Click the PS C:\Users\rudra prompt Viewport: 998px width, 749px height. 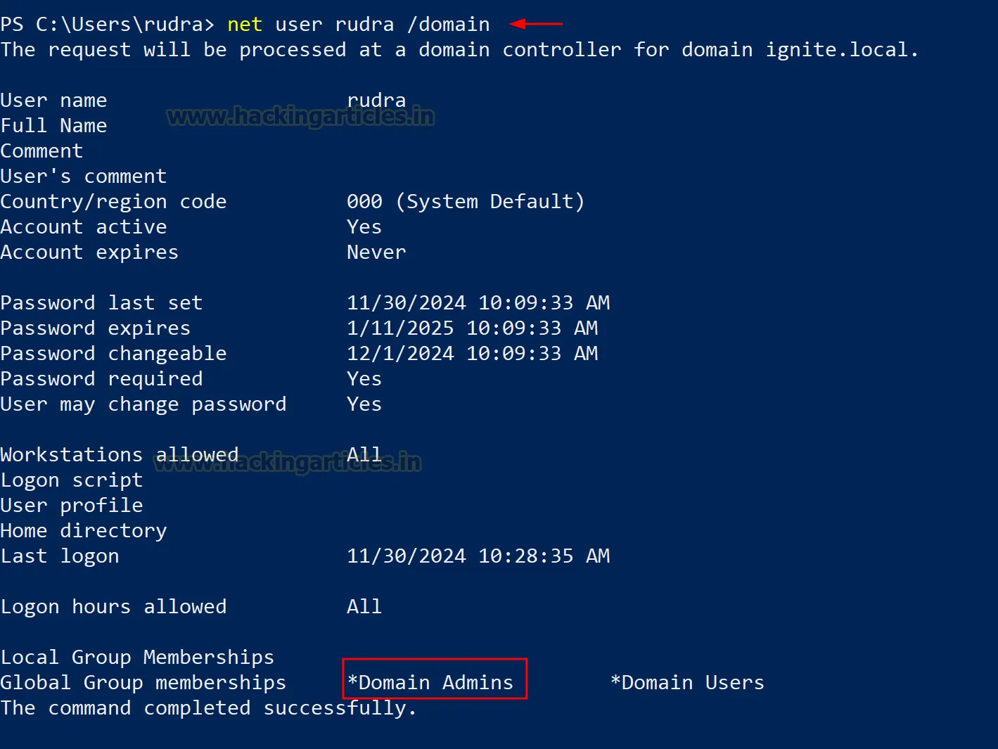pyautogui.click(x=107, y=25)
